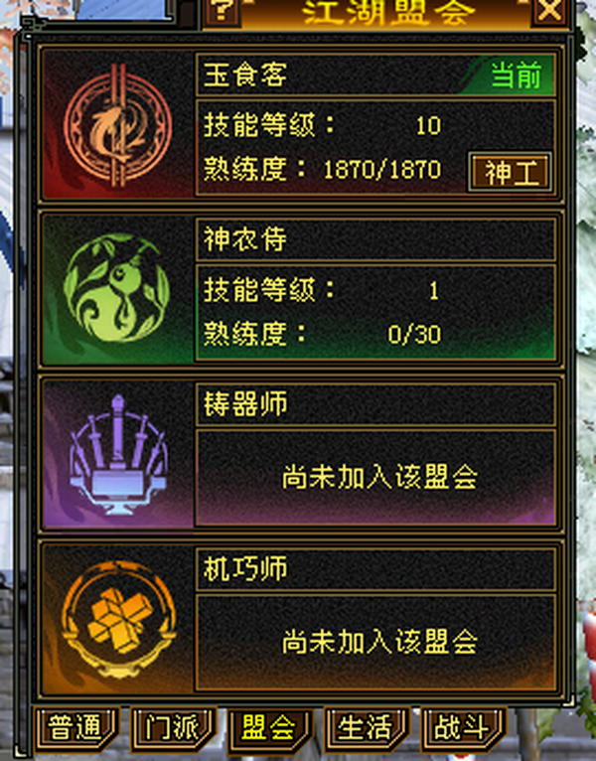596x761 pixels.
Task: Click the 当前 green status label
Action: (x=516, y=75)
